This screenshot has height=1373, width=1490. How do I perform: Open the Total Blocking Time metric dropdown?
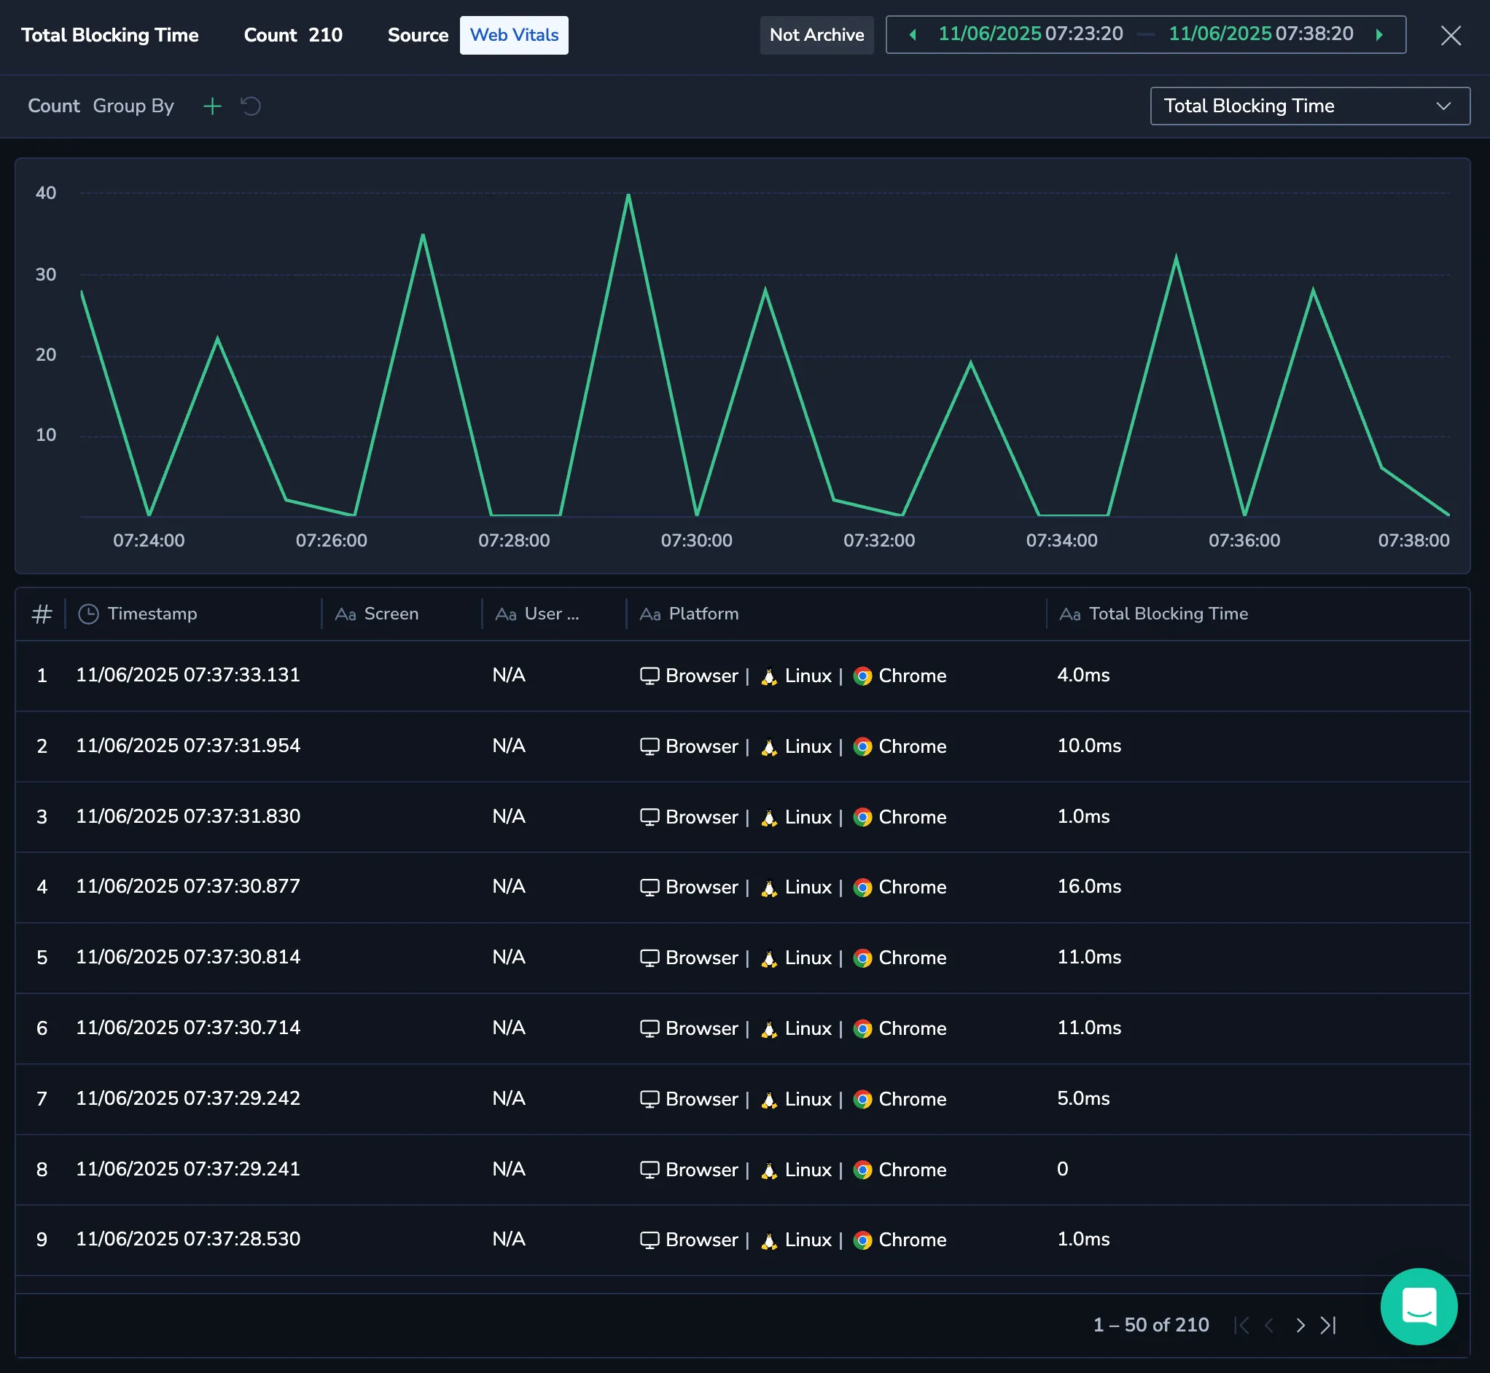(1309, 106)
